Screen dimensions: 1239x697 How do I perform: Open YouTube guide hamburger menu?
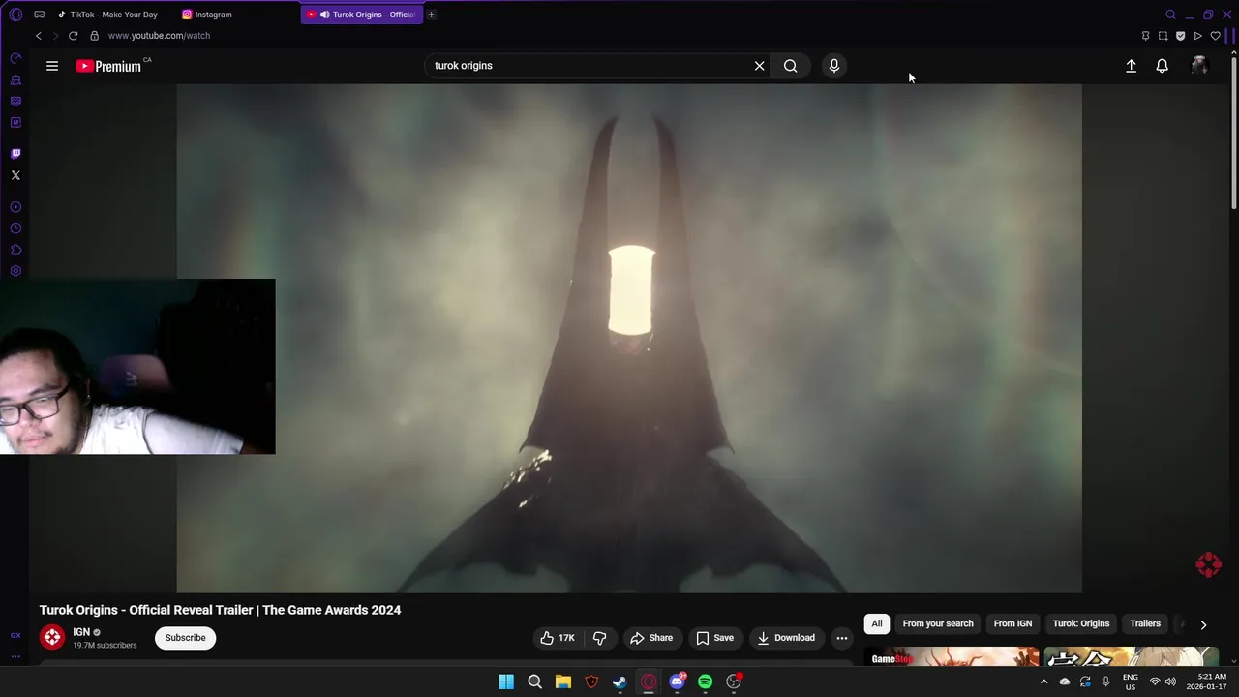52,66
